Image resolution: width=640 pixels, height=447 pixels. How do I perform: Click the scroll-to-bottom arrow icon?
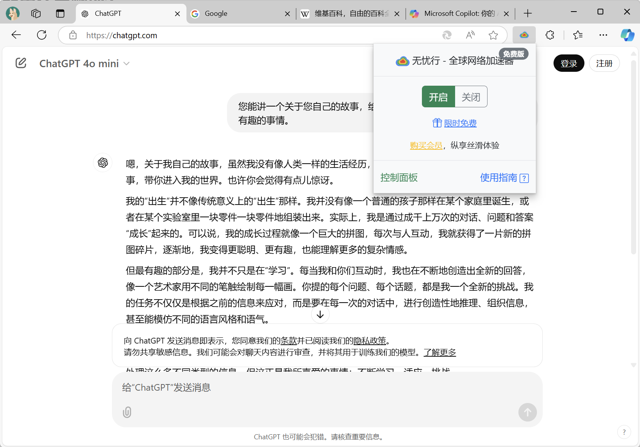pos(320,315)
